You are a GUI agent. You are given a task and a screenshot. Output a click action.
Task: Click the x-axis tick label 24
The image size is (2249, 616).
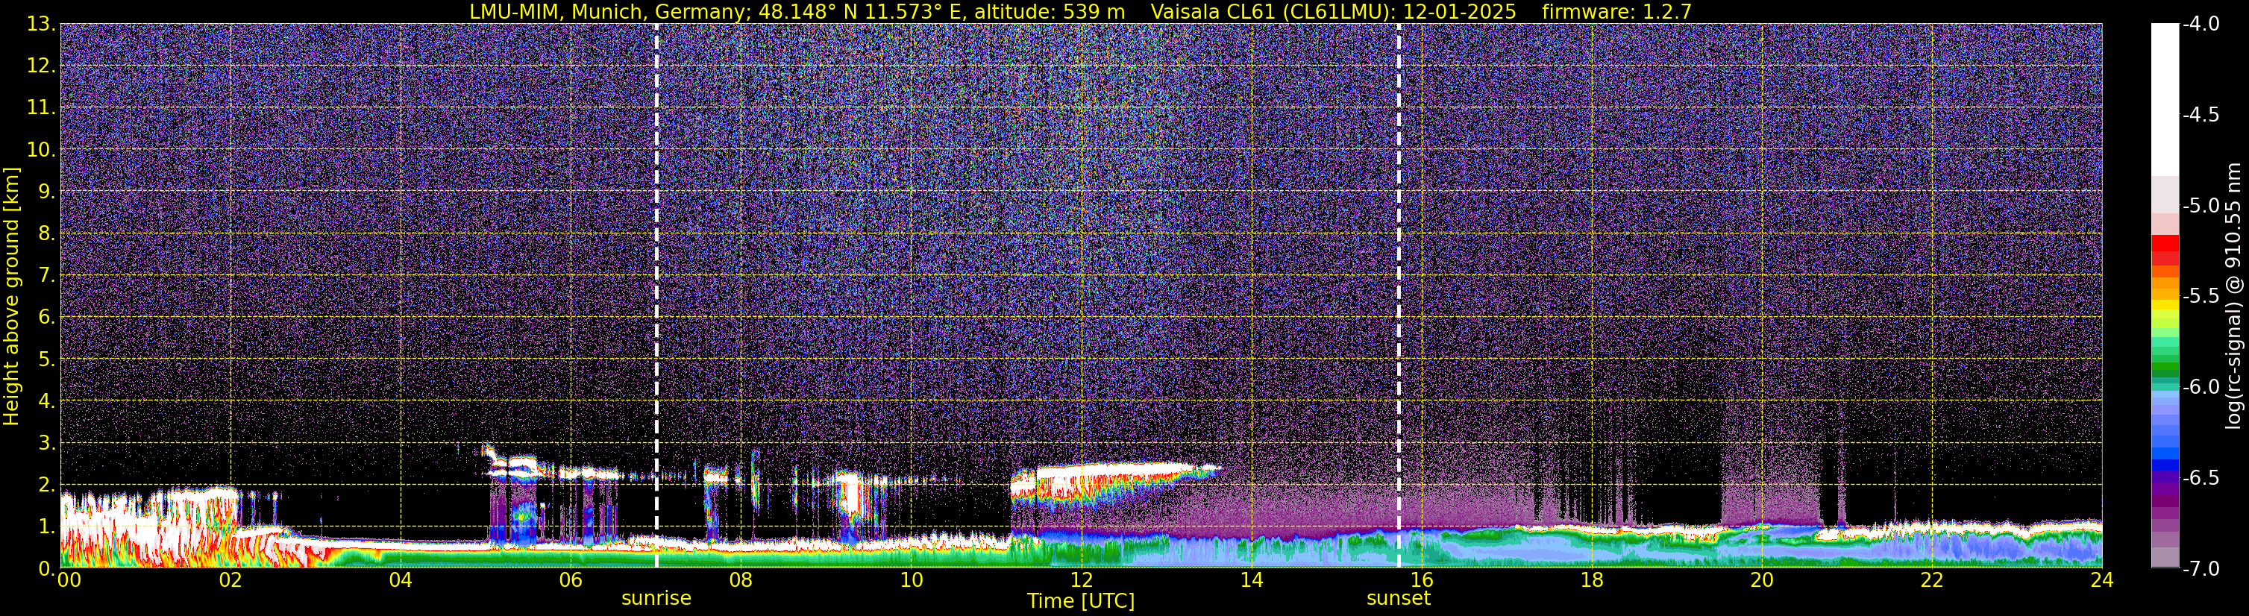(x=2102, y=580)
